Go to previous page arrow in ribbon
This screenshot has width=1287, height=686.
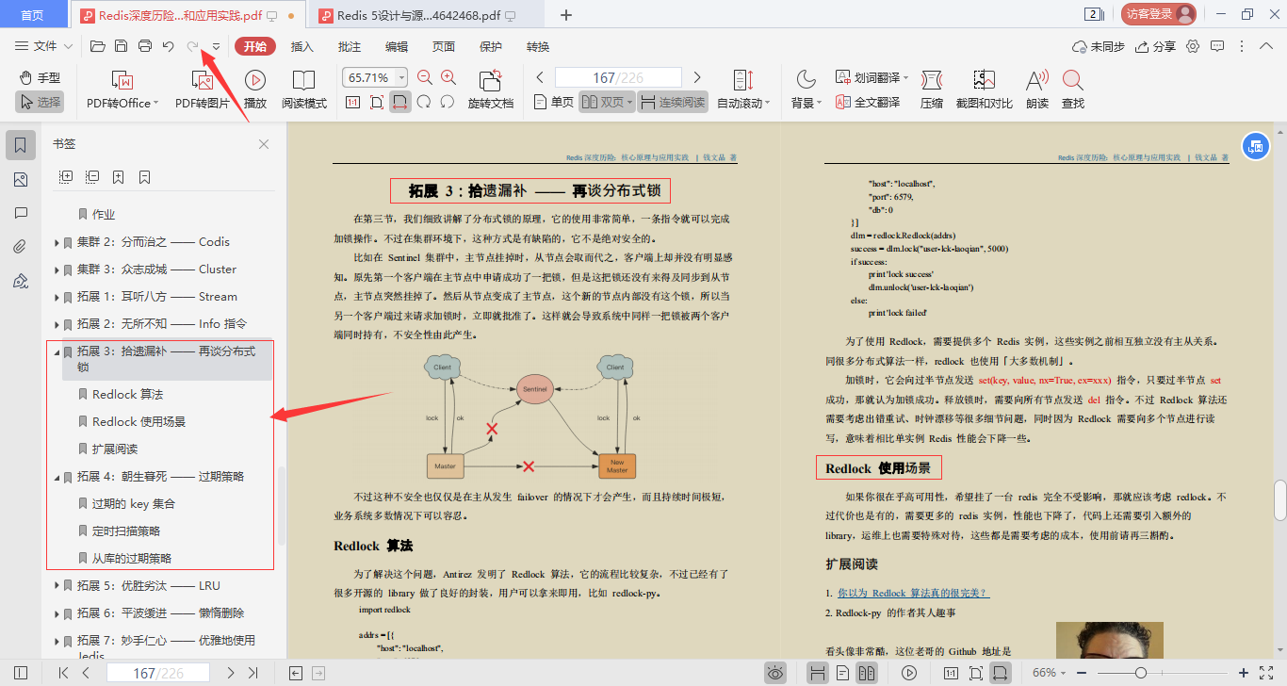point(540,77)
